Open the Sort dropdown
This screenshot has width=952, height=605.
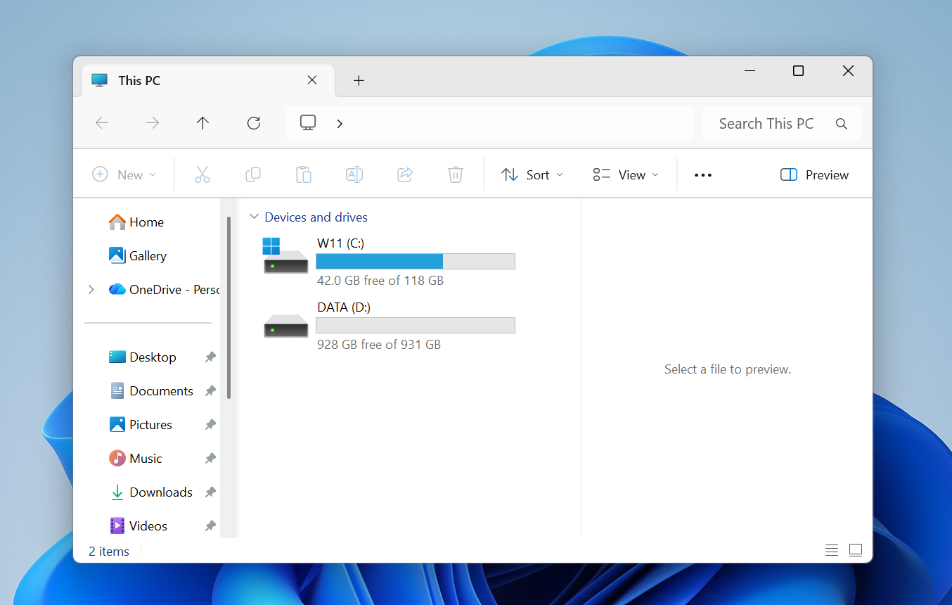(x=532, y=174)
